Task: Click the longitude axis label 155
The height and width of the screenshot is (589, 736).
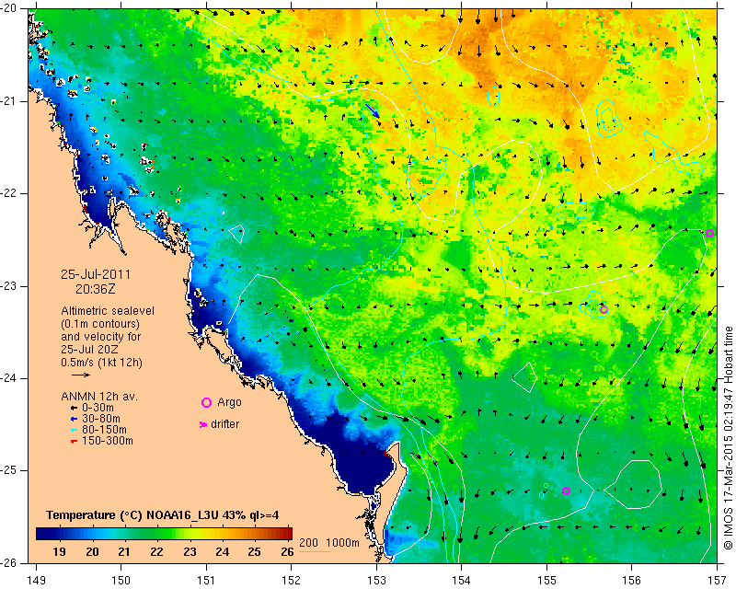Action: click(546, 580)
